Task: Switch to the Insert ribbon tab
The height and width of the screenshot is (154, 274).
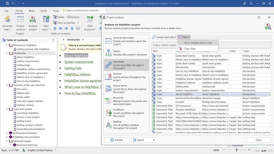Action: click(x=44, y=11)
